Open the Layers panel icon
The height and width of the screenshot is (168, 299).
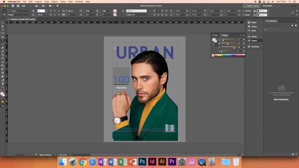pyautogui.click(x=249, y=27)
